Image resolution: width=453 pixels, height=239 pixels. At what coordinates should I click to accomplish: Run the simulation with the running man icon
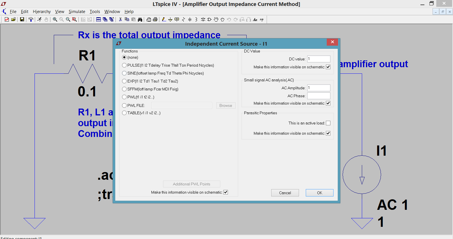pyautogui.click(x=39, y=20)
